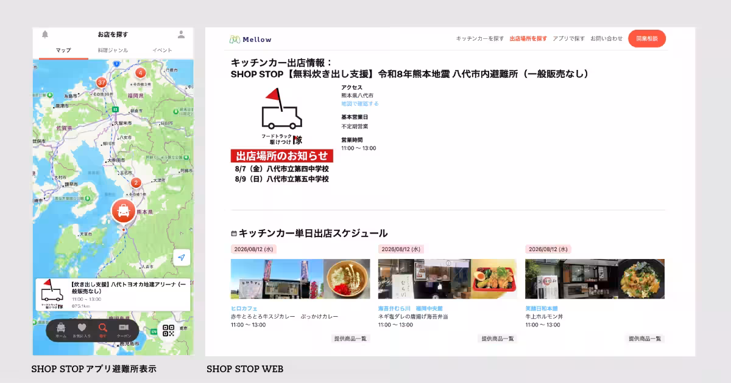This screenshot has height=383, width=731.
Task: Open the 笑麺日和本舗 link
Action: [x=541, y=308]
